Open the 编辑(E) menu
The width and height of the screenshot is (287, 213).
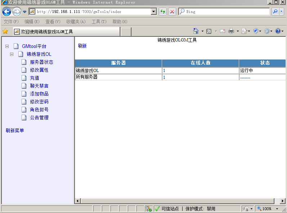pos(32,22)
